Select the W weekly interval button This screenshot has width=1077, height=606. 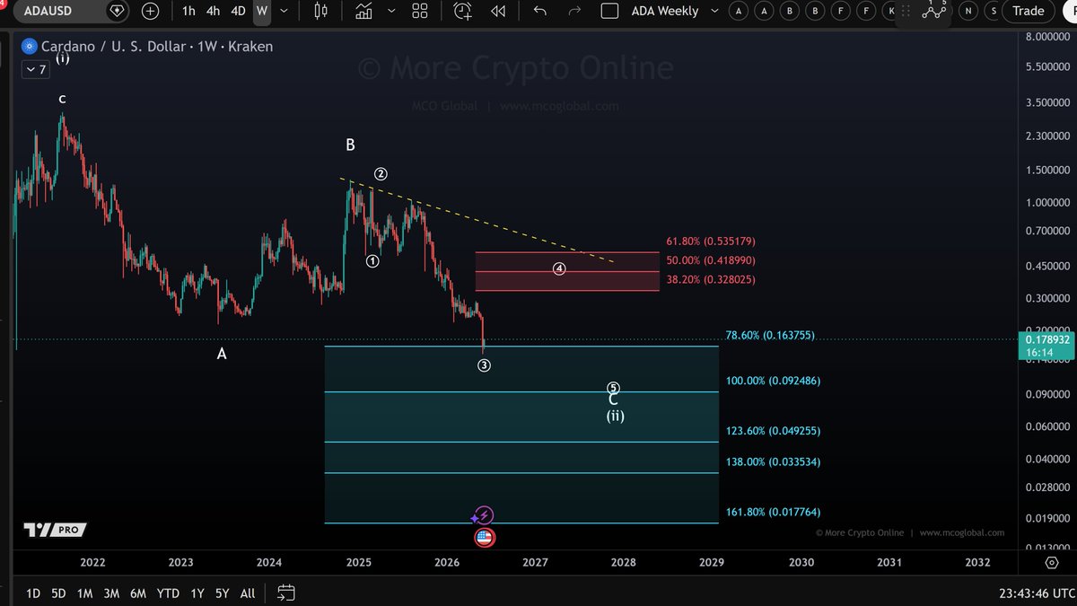point(261,12)
